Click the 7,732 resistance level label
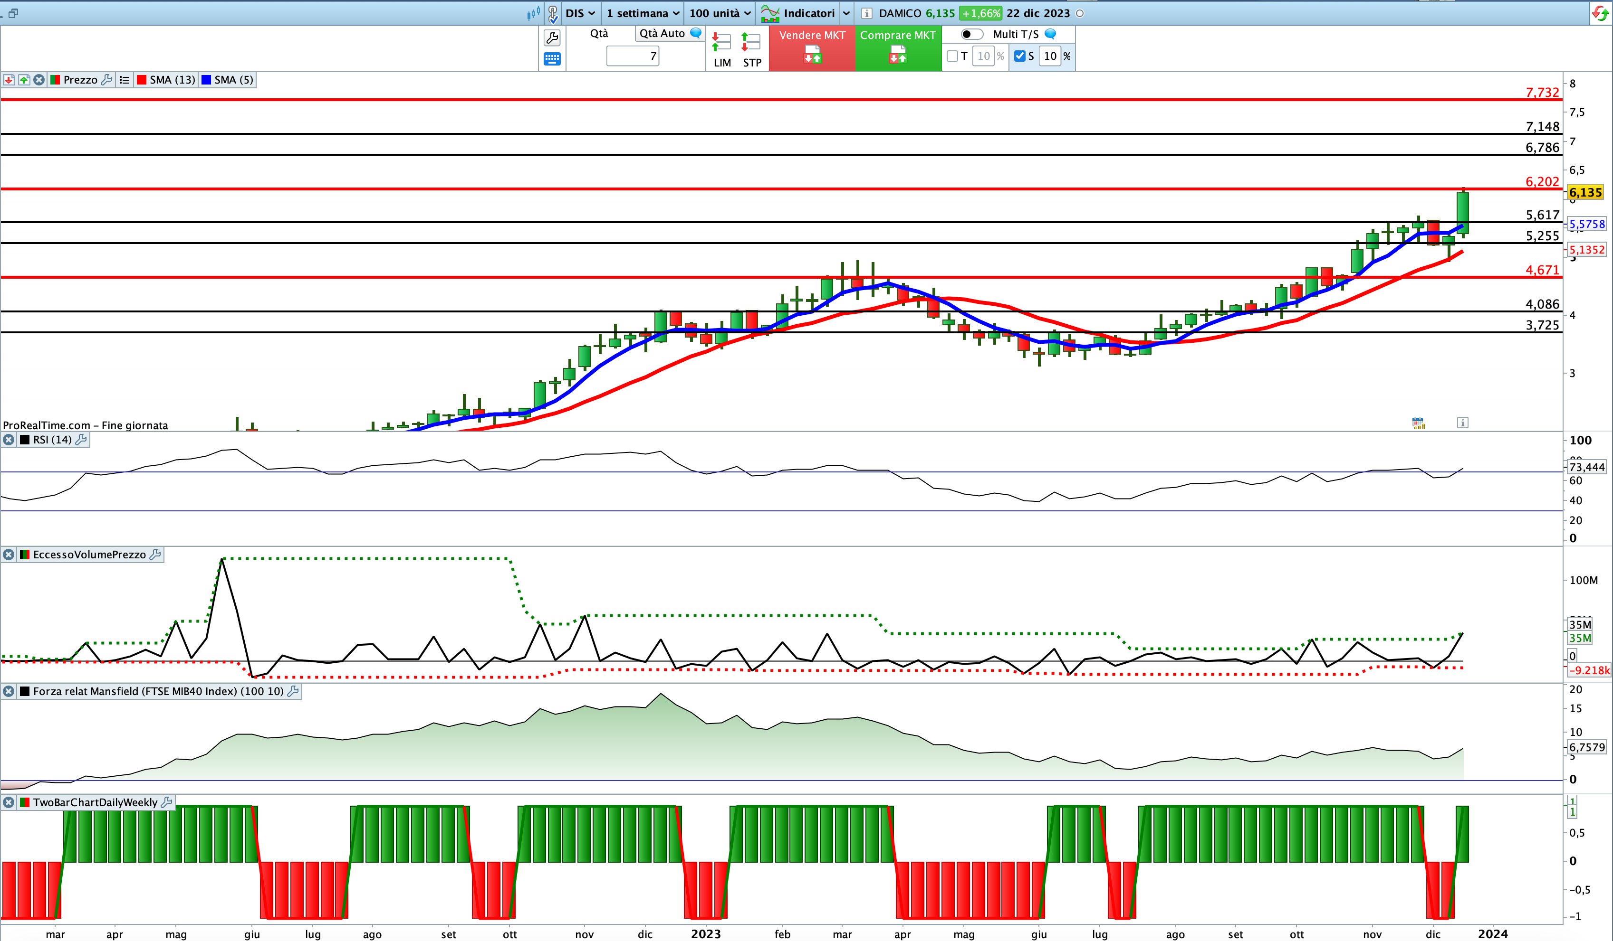The width and height of the screenshot is (1613, 941). pos(1543,93)
